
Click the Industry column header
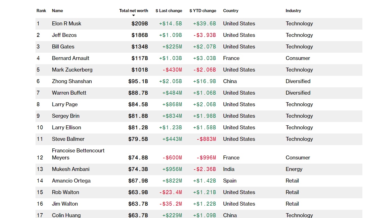(x=293, y=11)
